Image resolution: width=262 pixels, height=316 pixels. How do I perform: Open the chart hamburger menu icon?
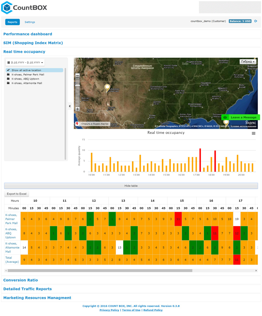[x=253, y=134]
